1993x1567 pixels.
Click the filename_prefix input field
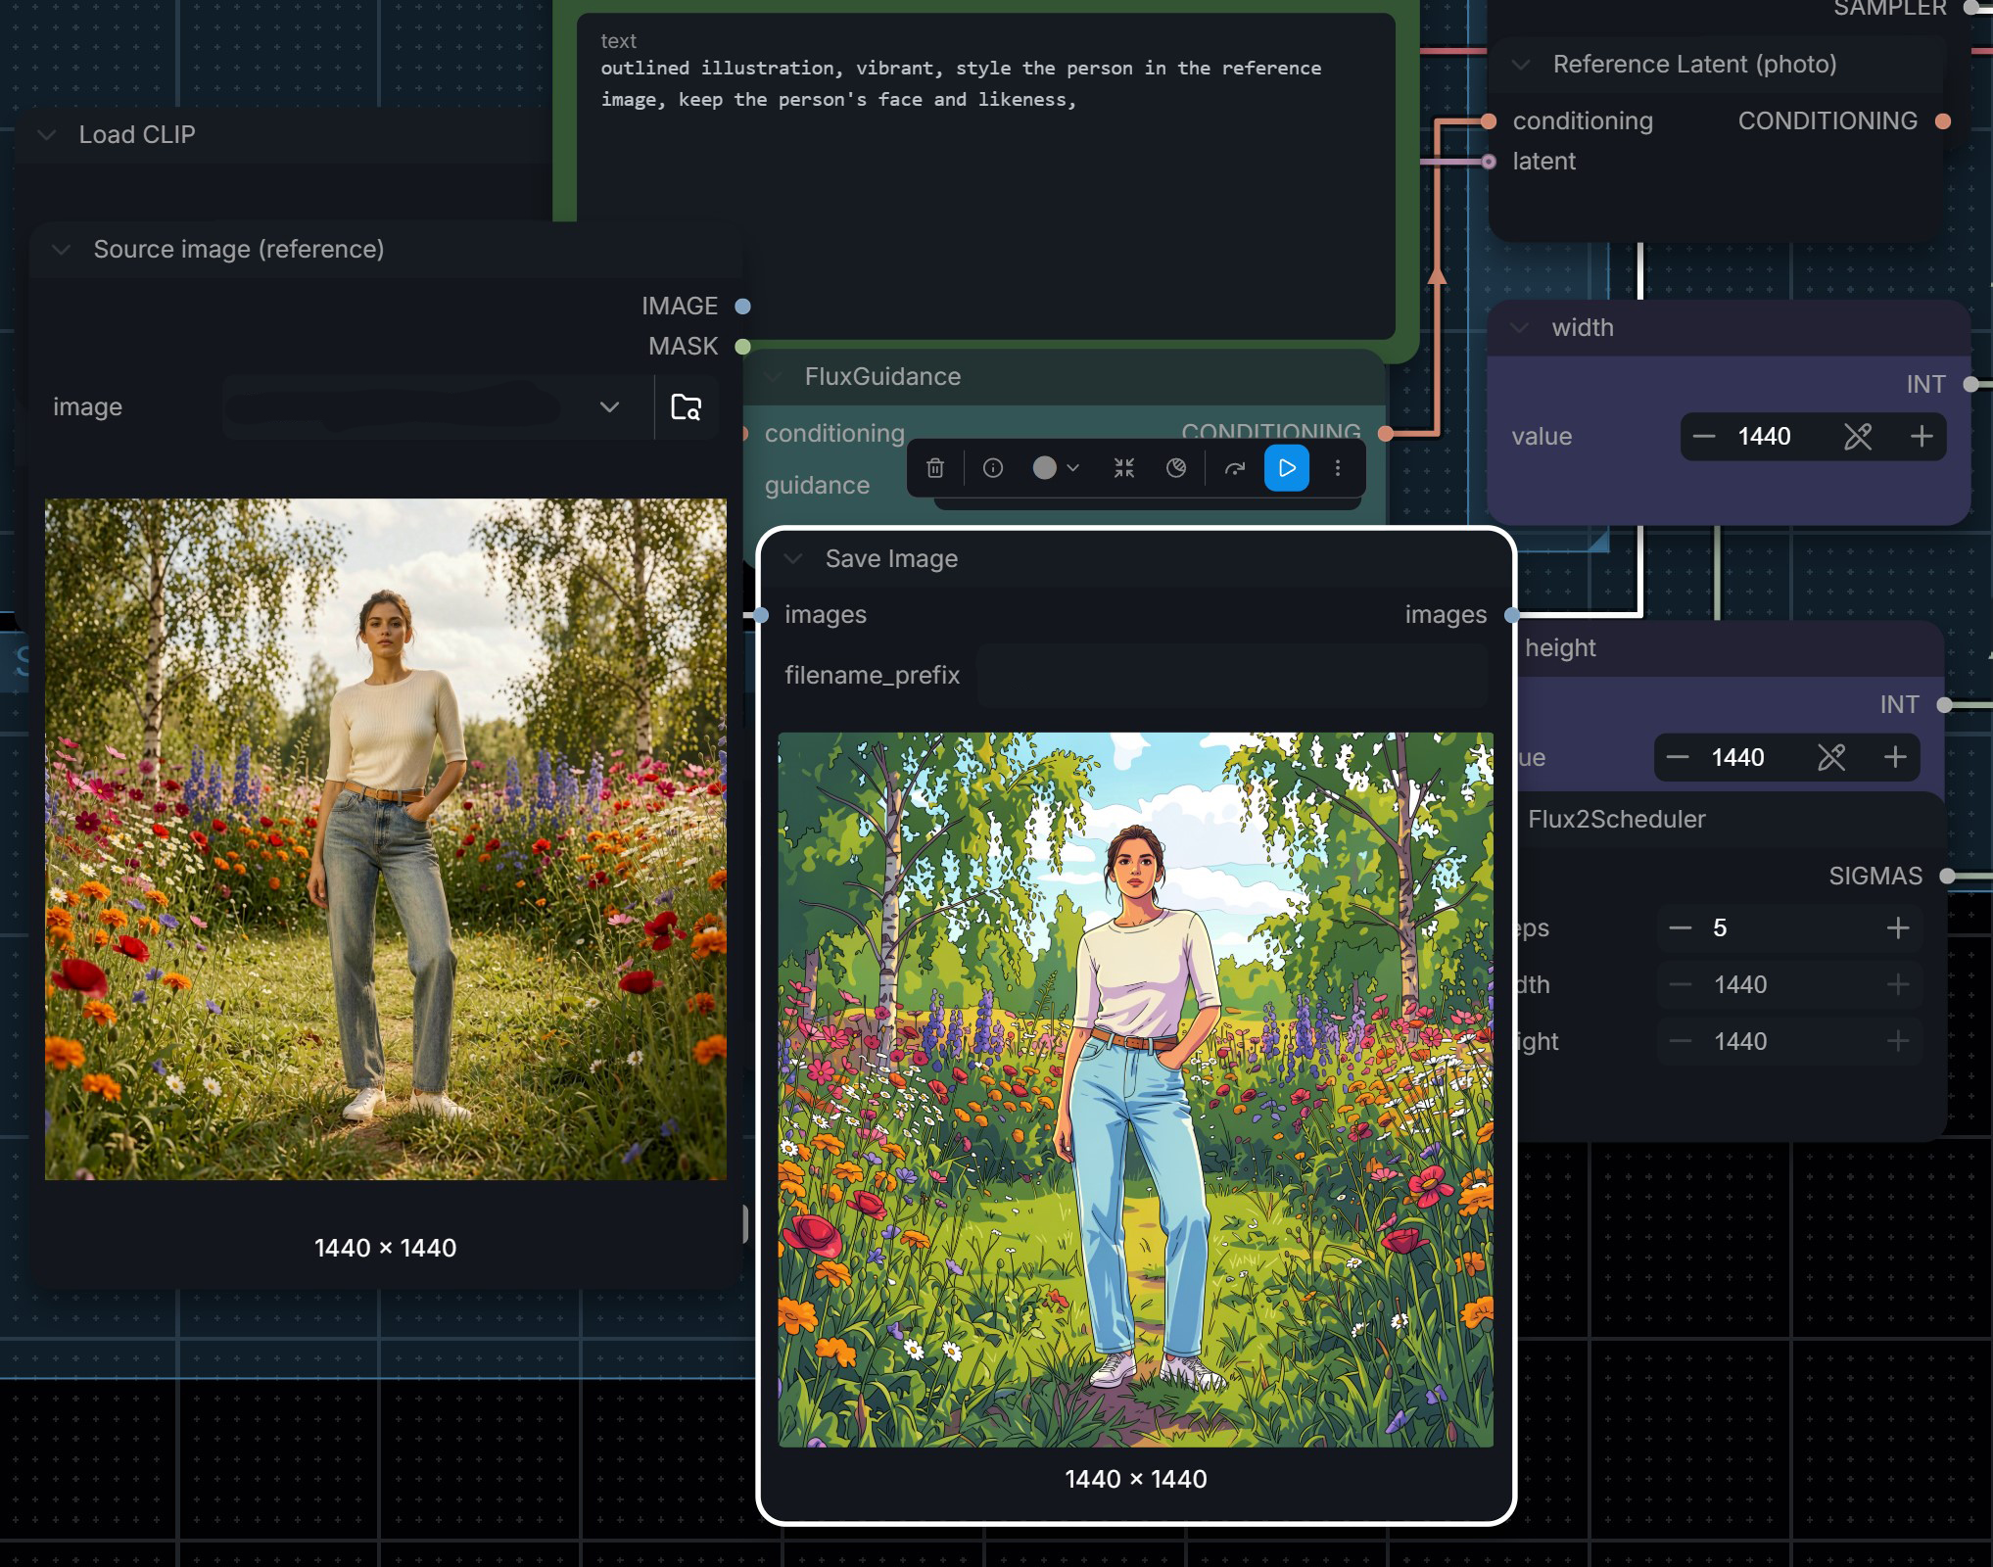(1232, 675)
